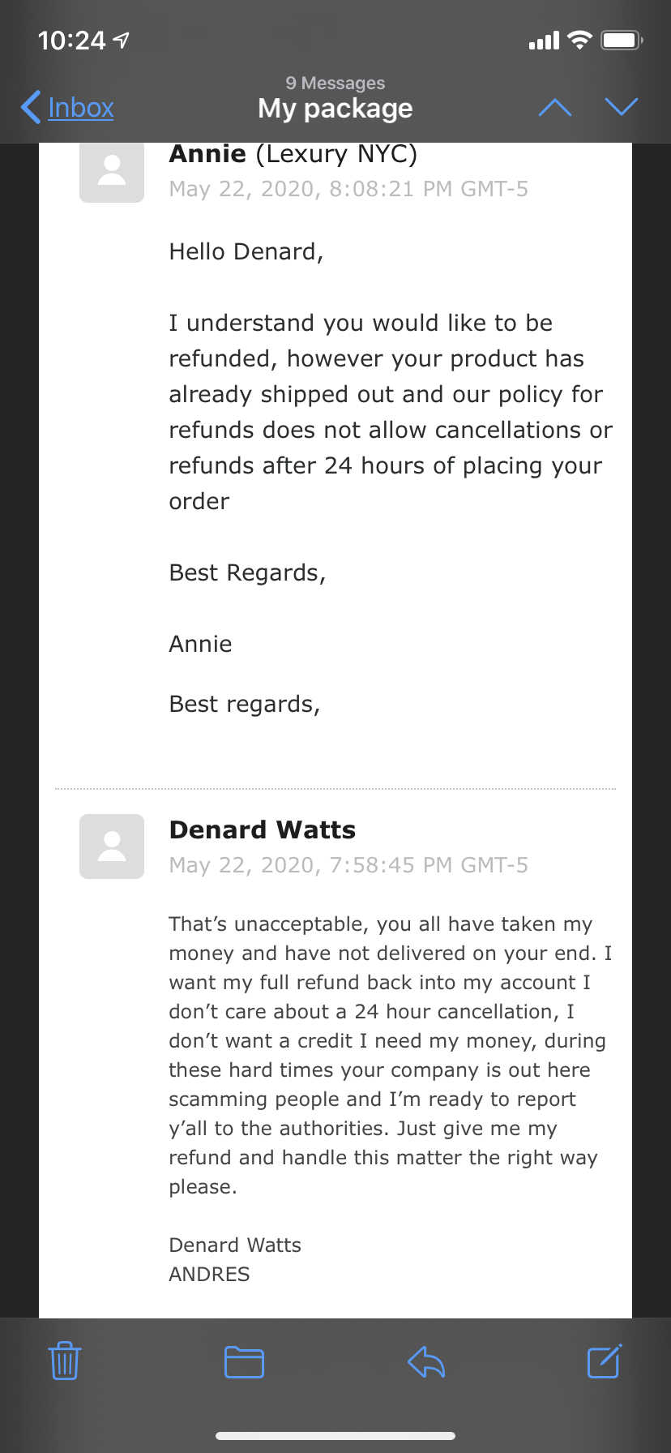Tap the 9 Messages count label
Viewport: 671px width, 1453px height.
[335, 83]
